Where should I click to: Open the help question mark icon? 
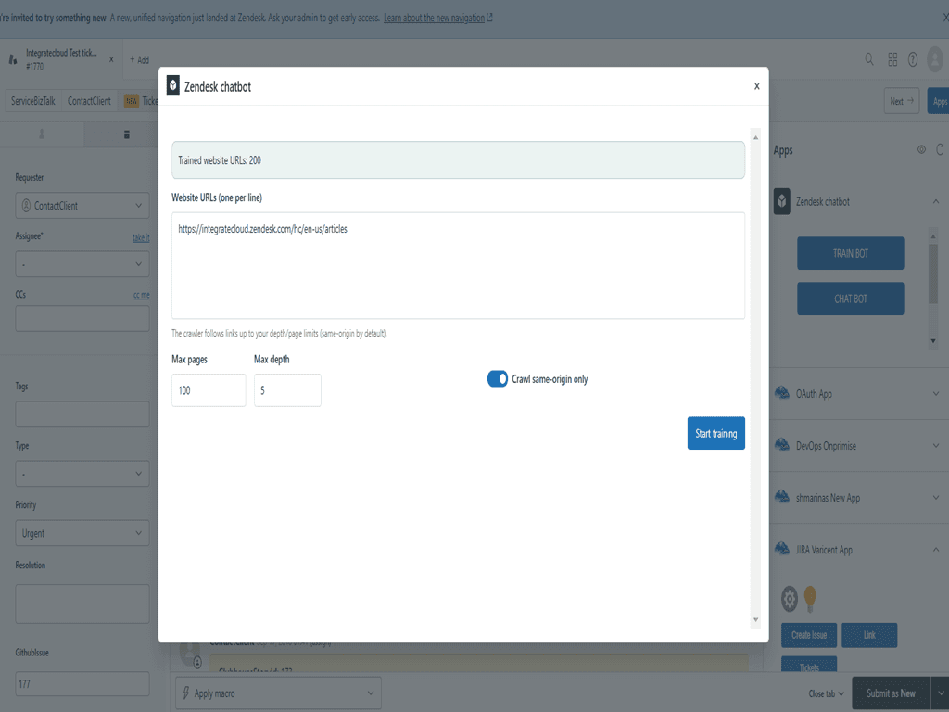(913, 58)
